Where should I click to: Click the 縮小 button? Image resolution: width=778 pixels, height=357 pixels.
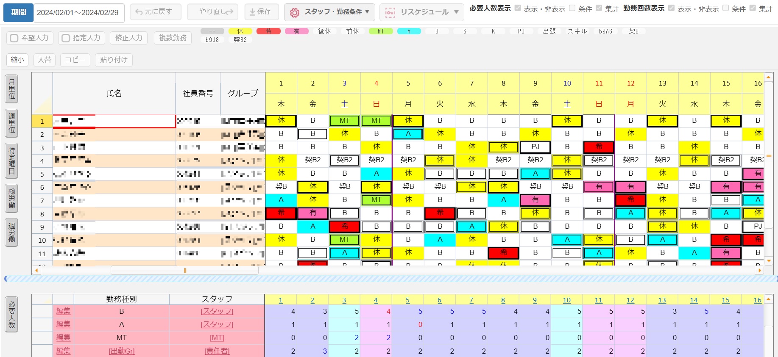click(x=17, y=60)
